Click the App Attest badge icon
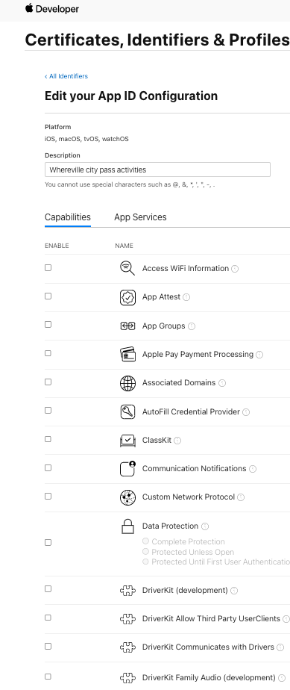 click(127, 297)
